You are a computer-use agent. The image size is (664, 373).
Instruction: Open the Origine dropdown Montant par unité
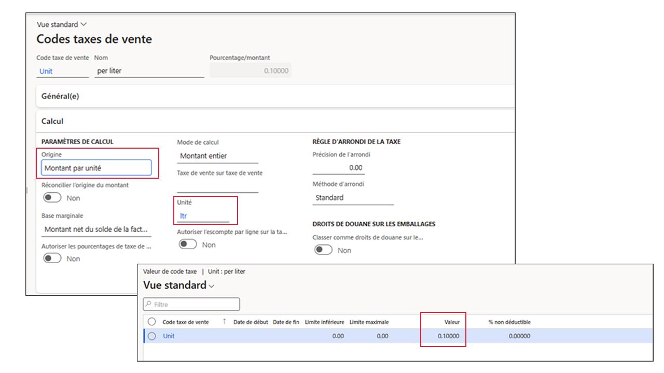(96, 168)
